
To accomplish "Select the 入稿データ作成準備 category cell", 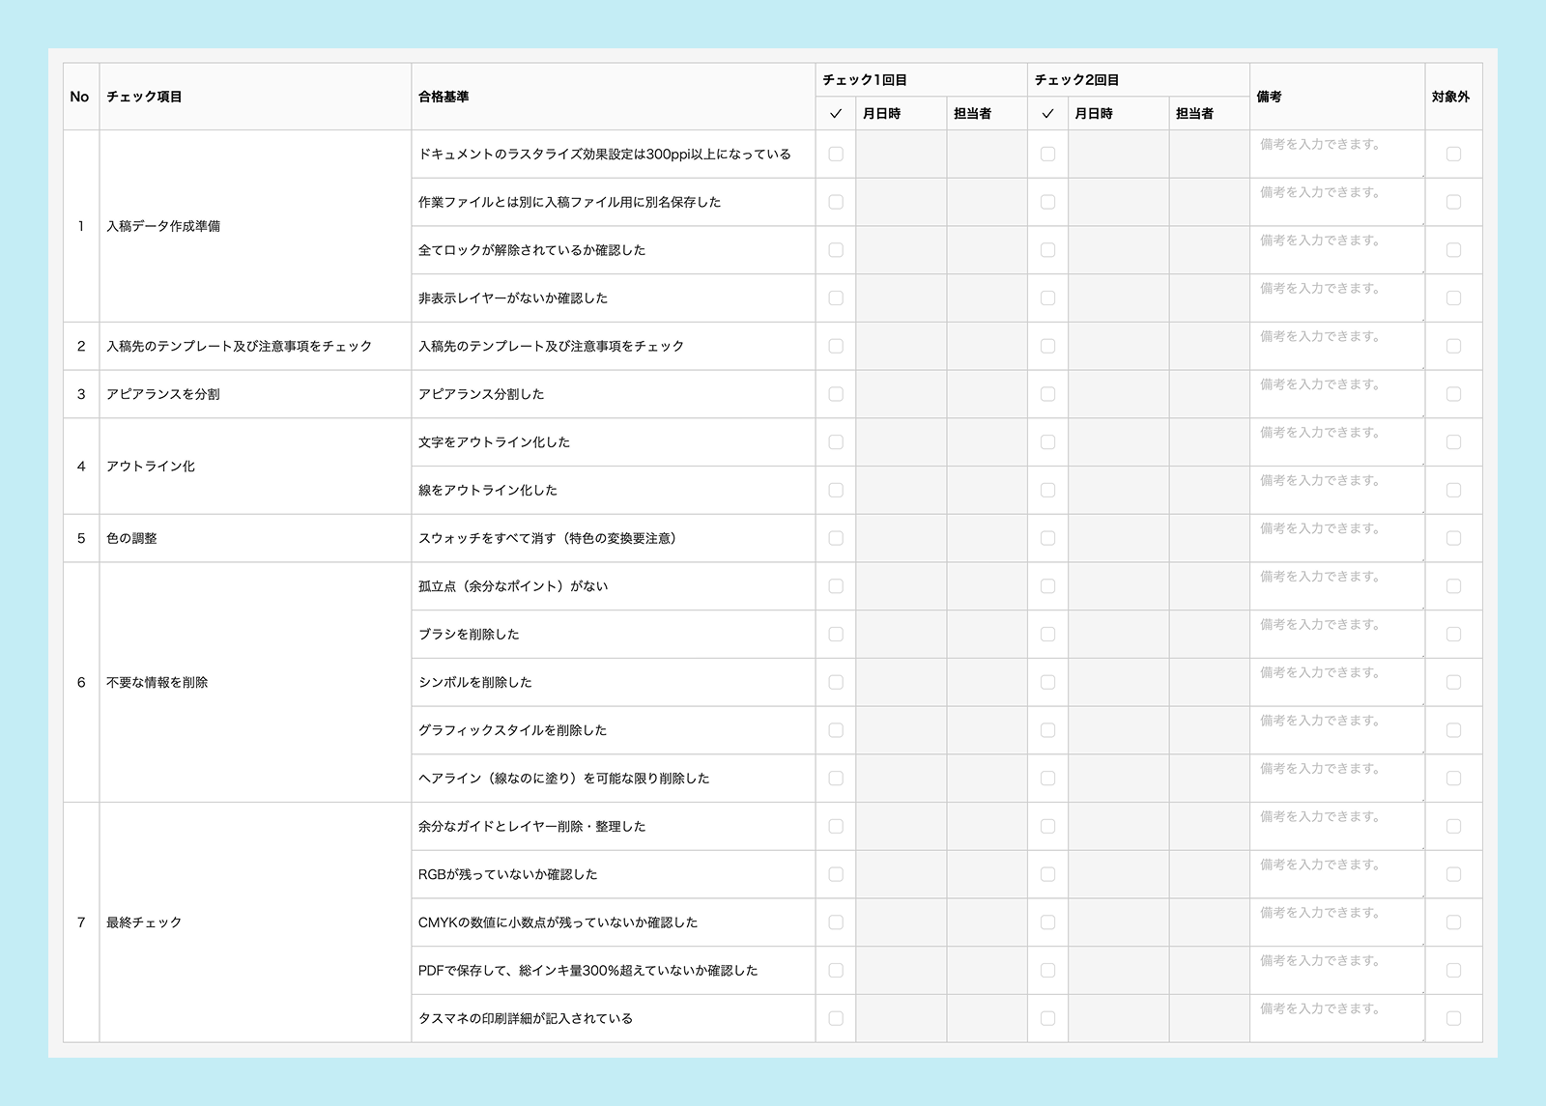I will (163, 226).
